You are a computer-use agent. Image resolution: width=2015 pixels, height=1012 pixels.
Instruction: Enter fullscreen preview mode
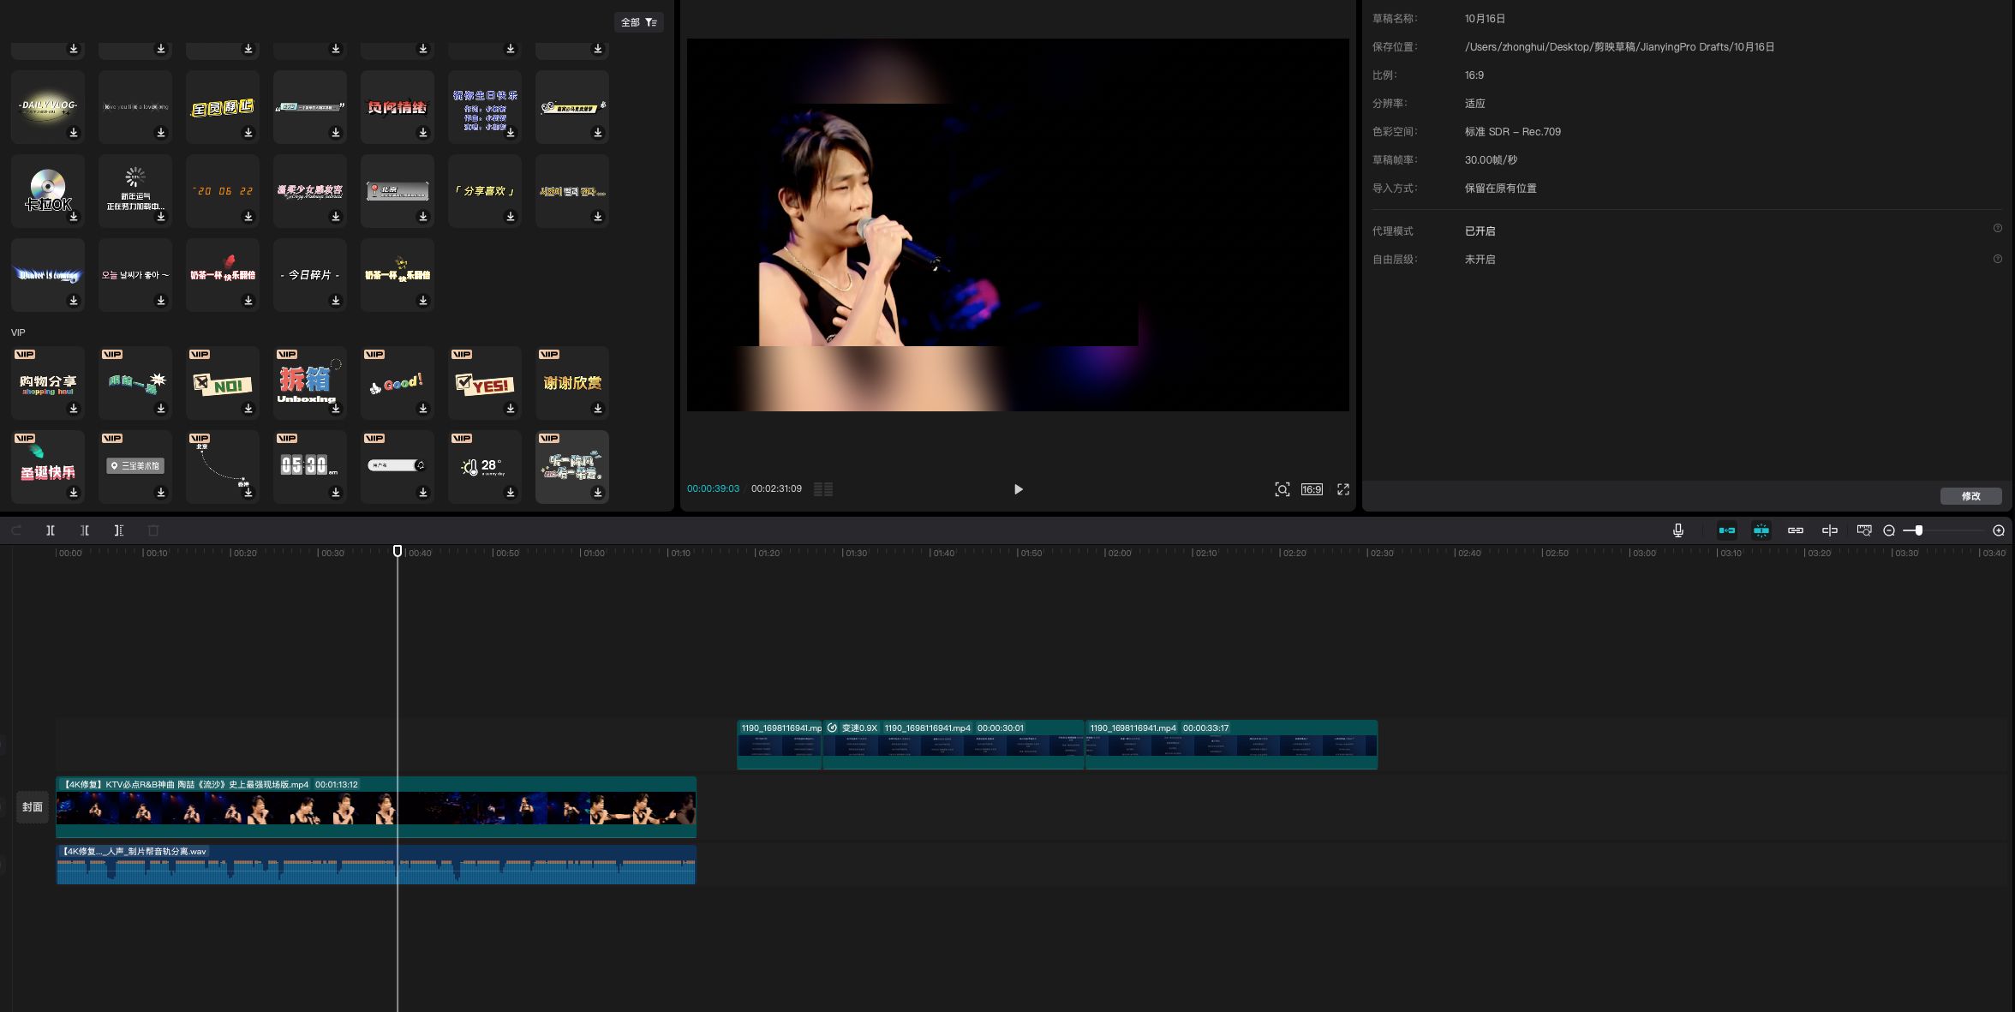tap(1343, 489)
